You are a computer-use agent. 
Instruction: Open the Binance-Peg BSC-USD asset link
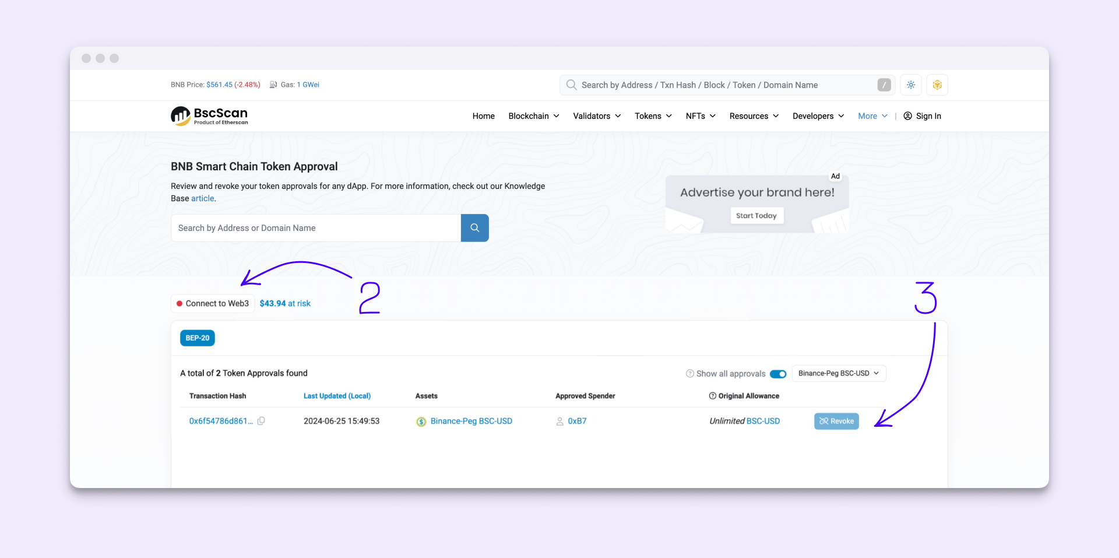(x=471, y=421)
